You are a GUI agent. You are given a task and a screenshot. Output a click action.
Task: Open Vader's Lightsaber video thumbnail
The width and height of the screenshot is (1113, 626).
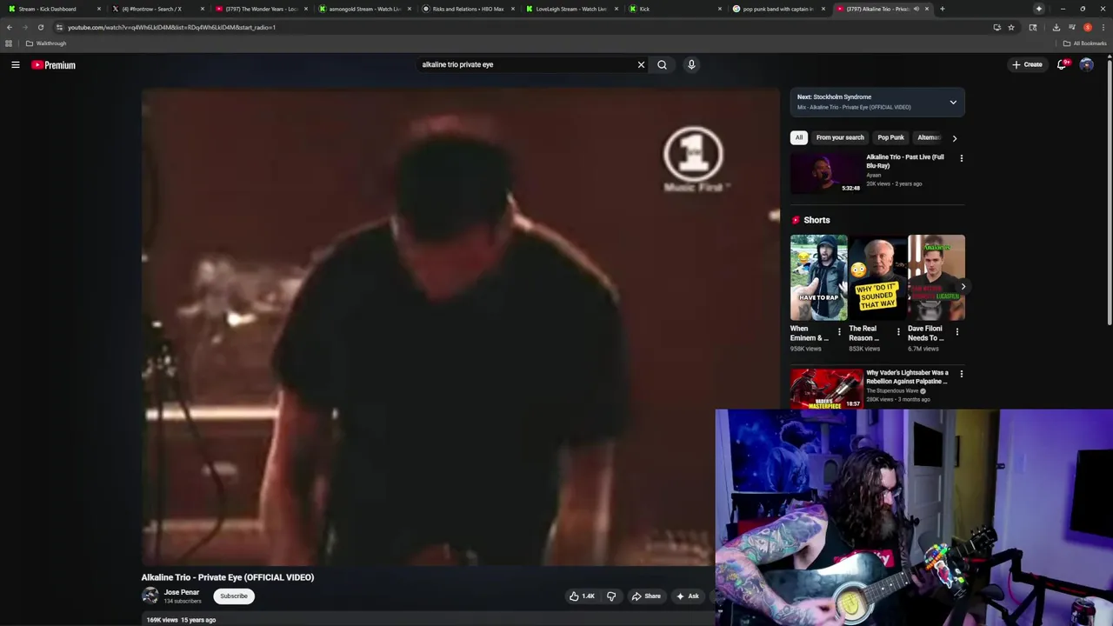pos(826,389)
